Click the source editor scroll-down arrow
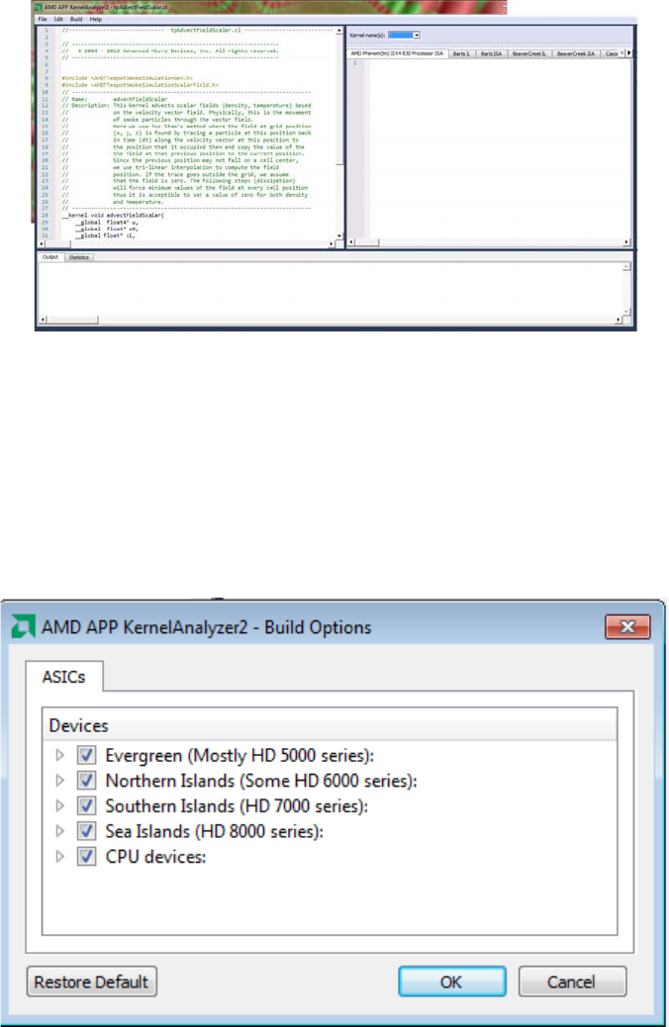This screenshot has width=669, height=1027. (339, 235)
